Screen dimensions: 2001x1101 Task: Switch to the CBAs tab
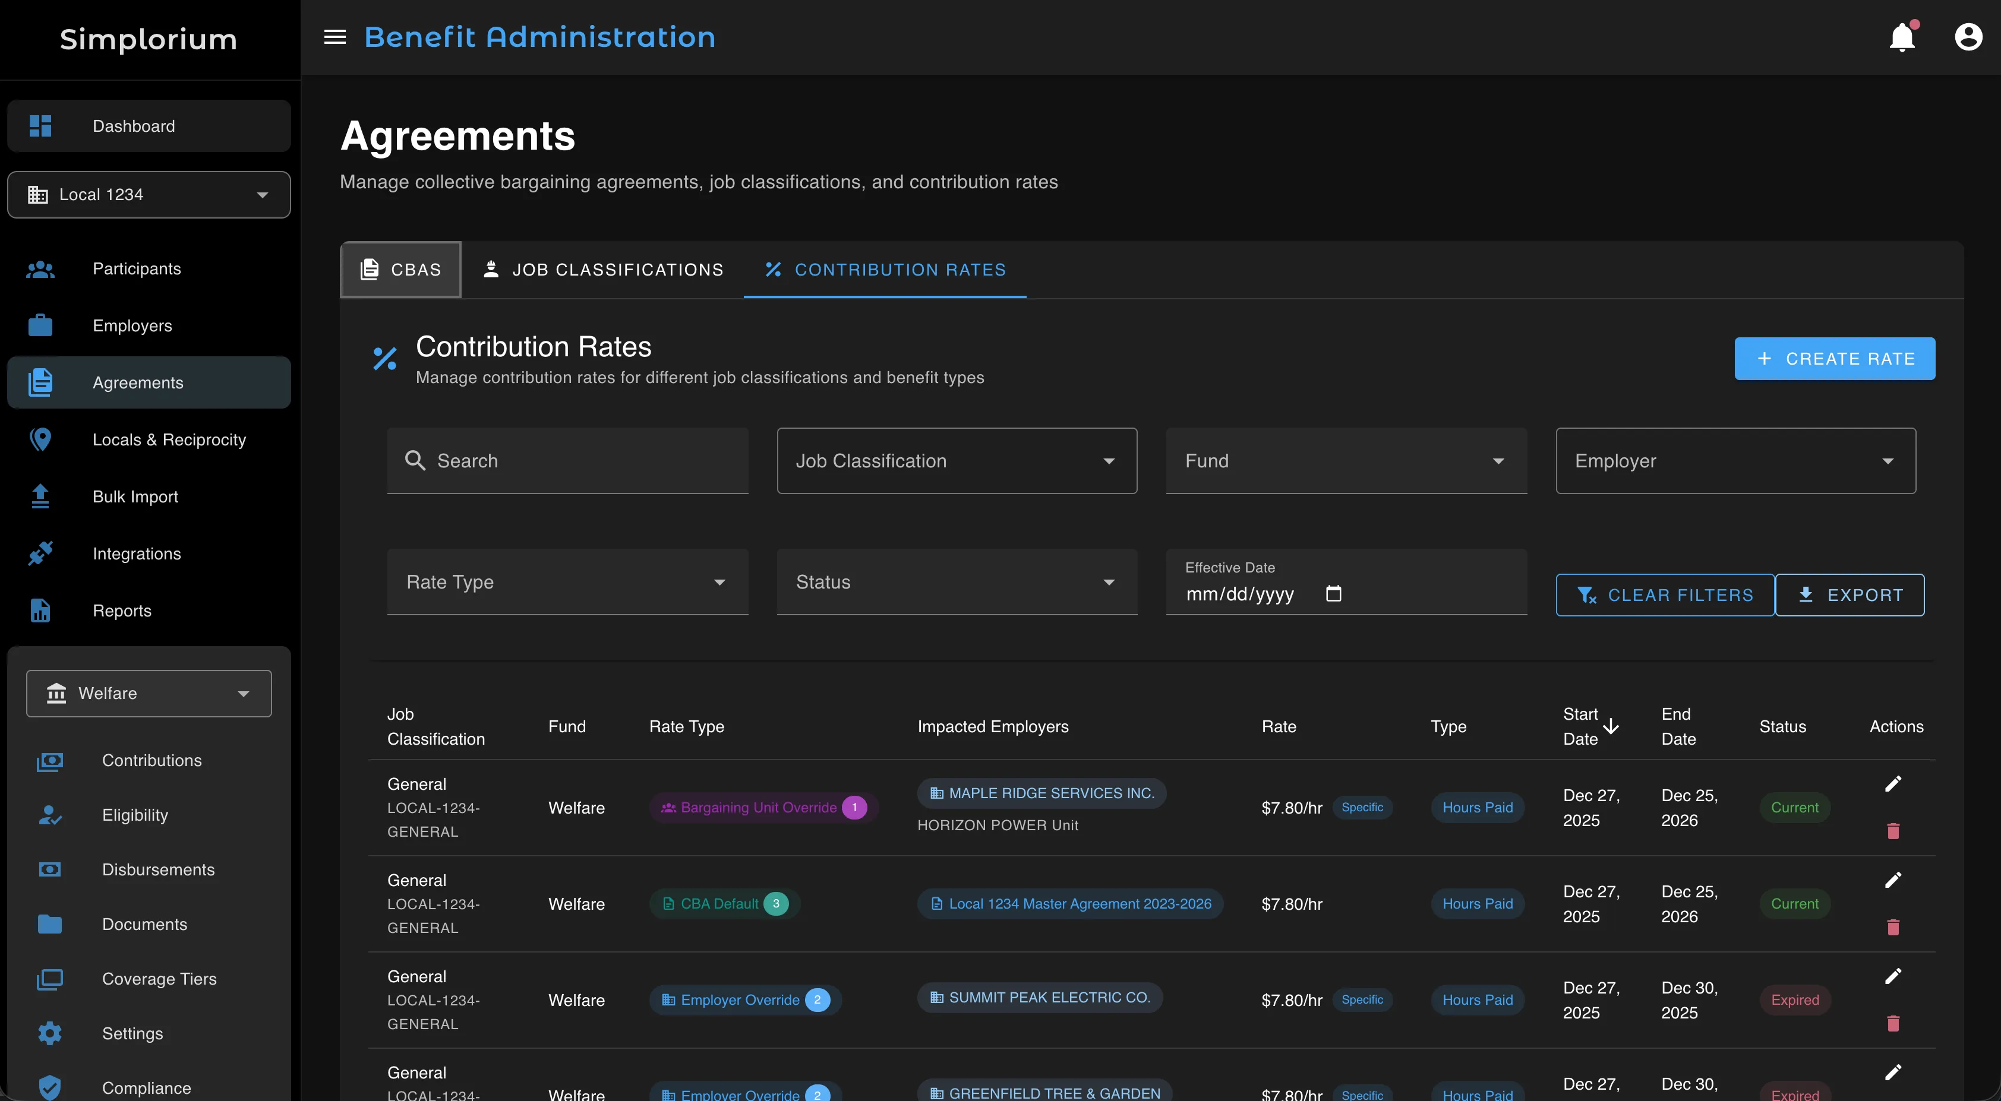pos(401,270)
